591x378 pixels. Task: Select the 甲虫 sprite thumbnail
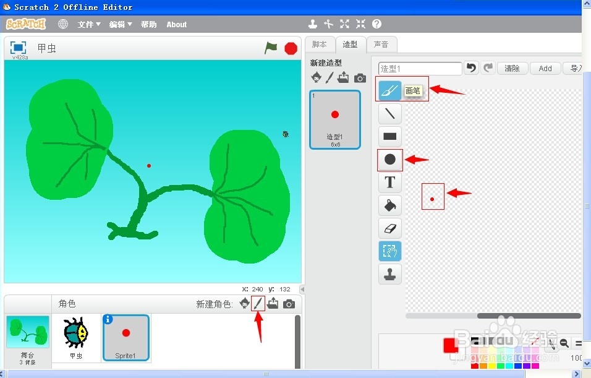click(76, 338)
